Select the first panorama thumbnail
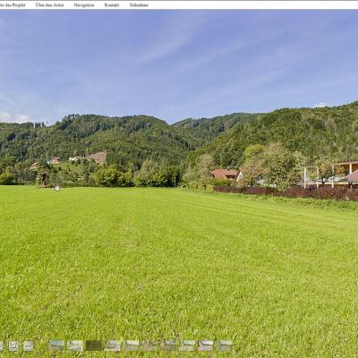 (x=56, y=345)
